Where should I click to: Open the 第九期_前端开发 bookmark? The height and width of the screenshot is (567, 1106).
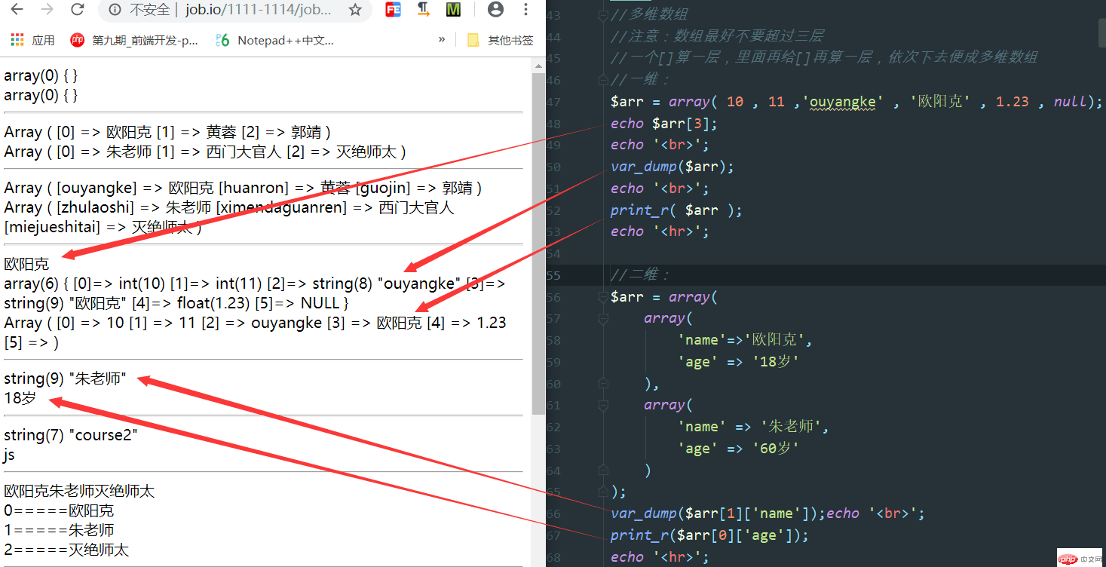tap(134, 40)
